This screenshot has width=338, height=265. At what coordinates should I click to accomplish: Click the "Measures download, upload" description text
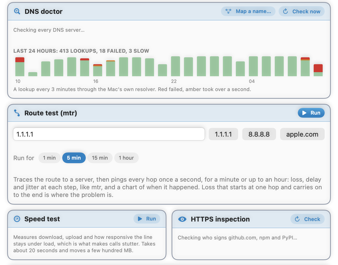tap(84, 244)
